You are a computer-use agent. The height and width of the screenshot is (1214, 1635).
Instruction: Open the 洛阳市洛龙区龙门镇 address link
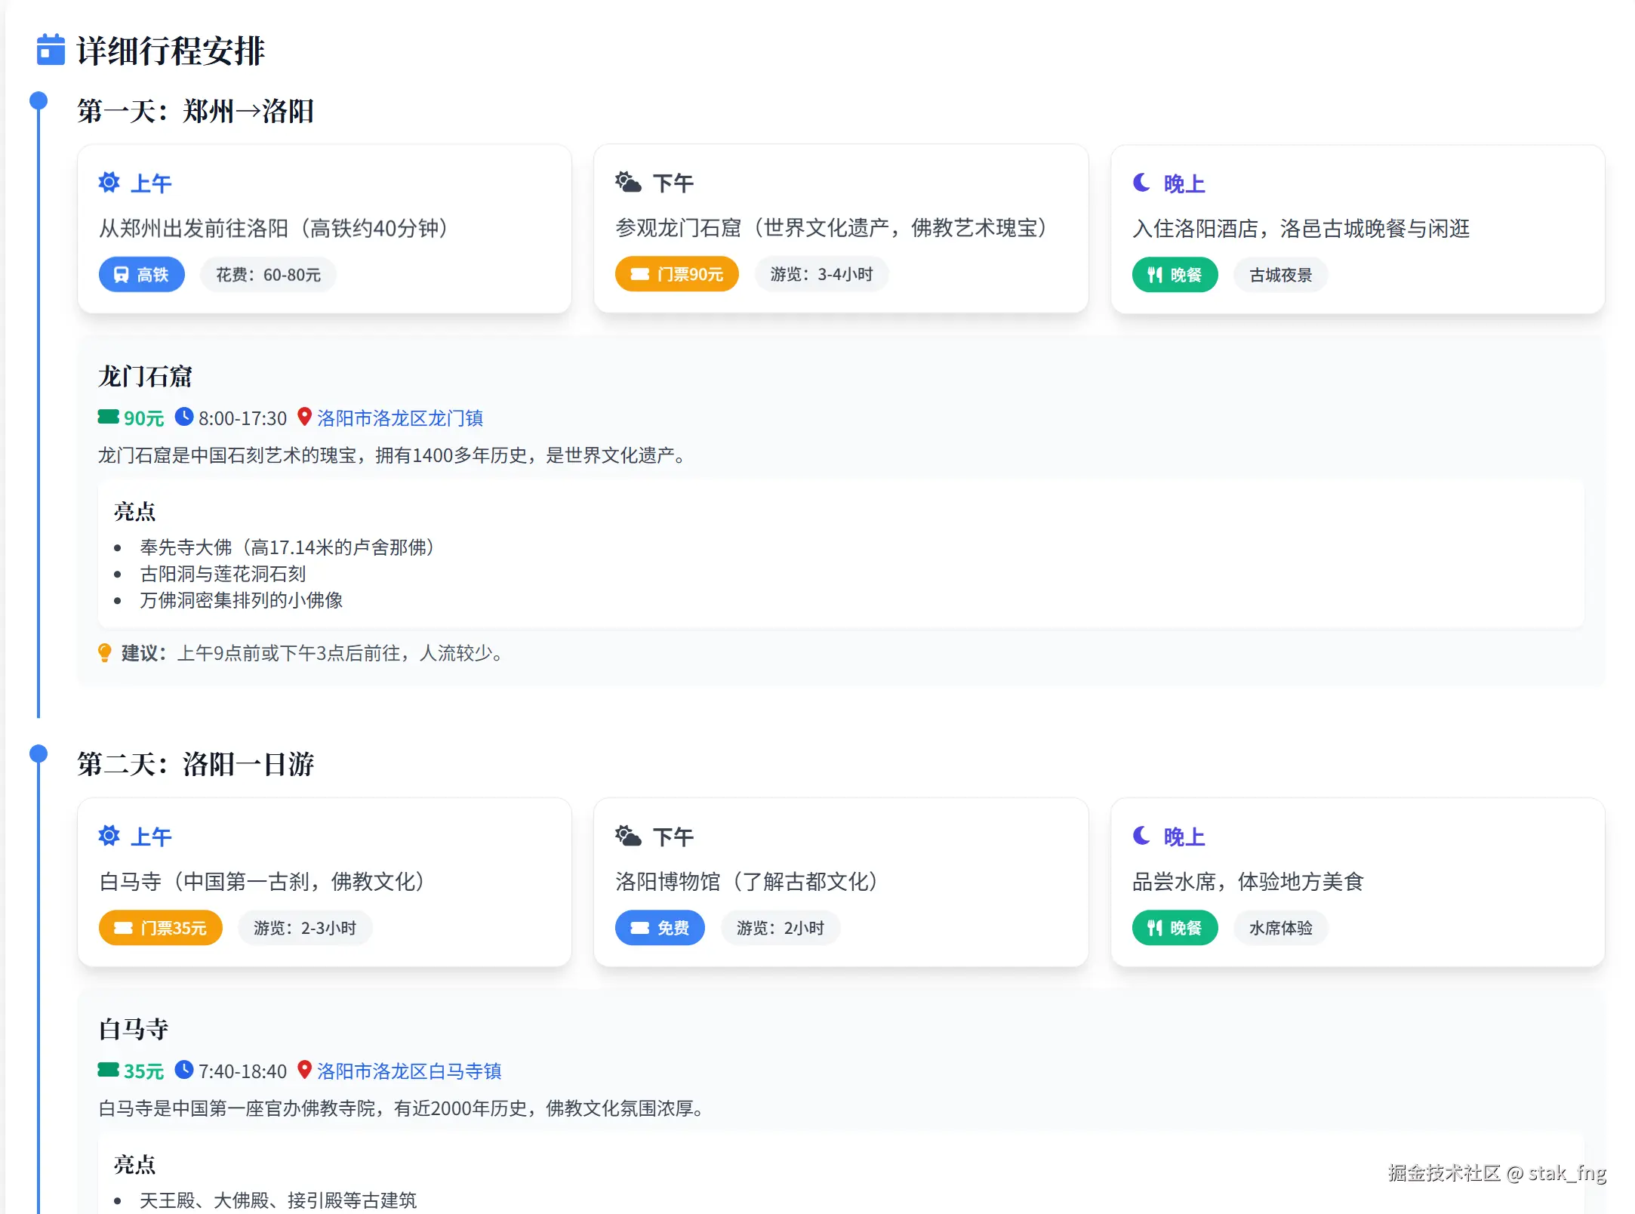[x=399, y=418]
